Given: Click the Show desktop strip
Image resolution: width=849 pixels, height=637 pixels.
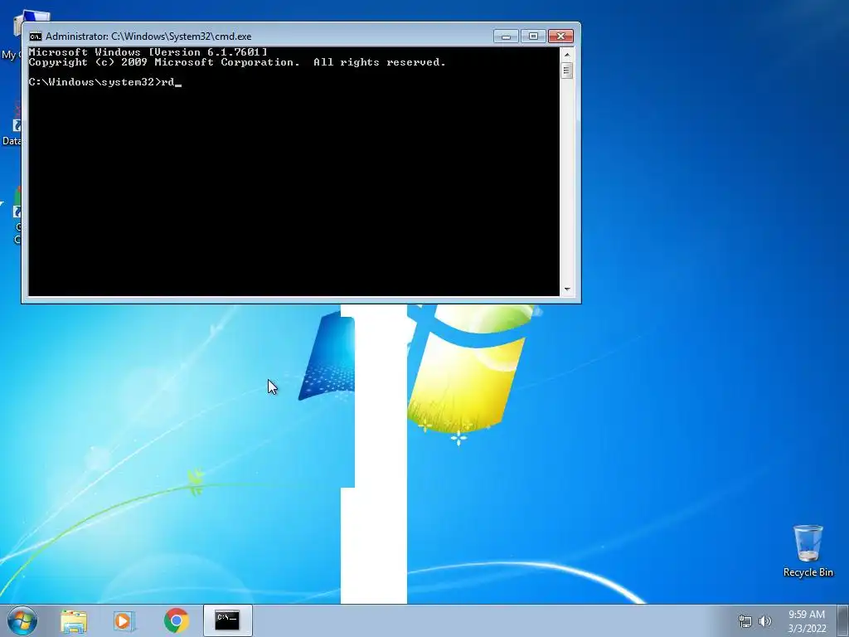Looking at the screenshot, I should pos(843,620).
